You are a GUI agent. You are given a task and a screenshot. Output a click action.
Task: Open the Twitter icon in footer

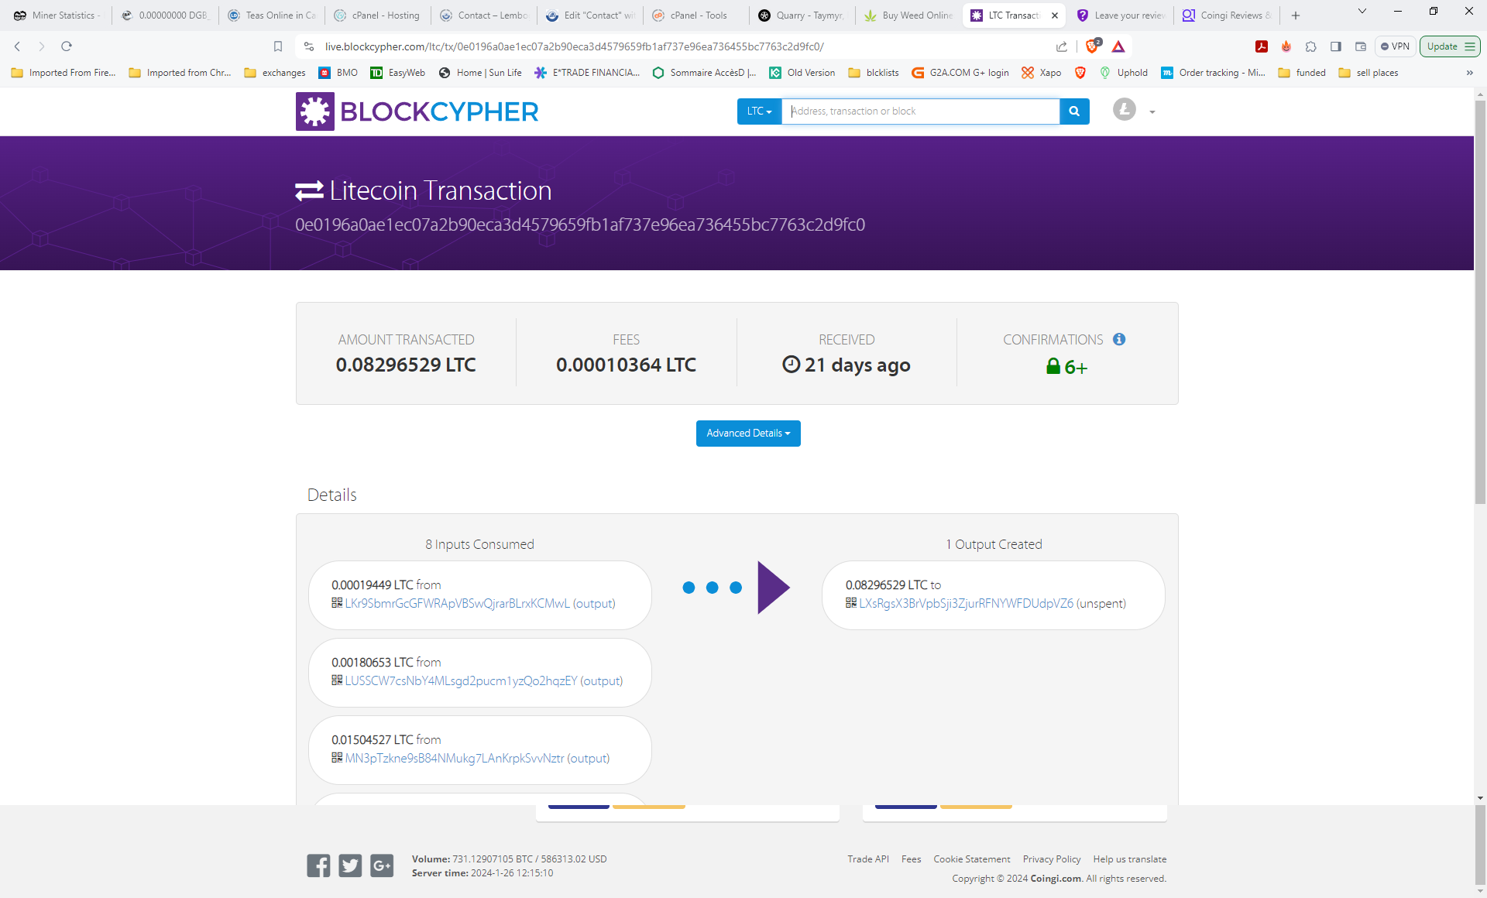[350, 865]
